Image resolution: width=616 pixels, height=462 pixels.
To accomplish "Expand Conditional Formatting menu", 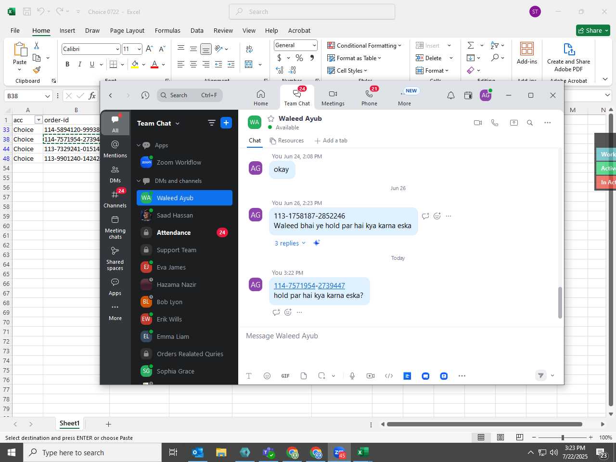I will (x=364, y=45).
